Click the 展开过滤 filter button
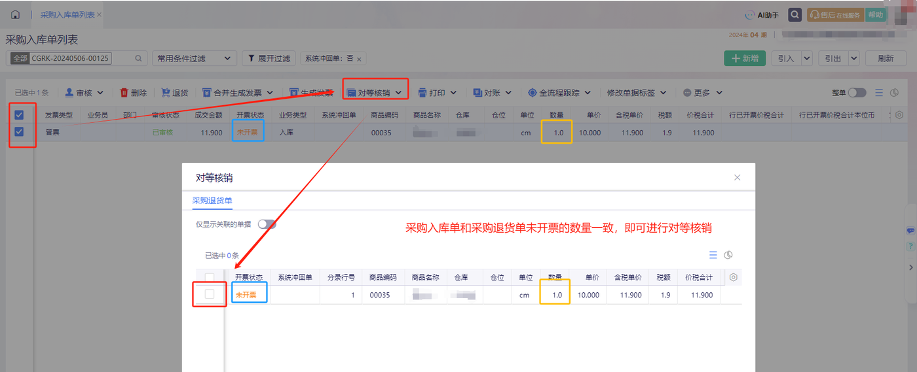 click(269, 58)
